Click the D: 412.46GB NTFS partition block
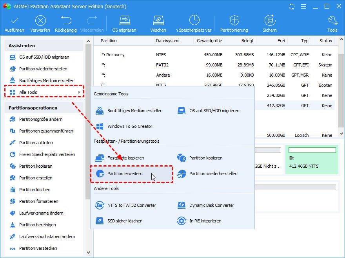345x258 pixels. pos(312,160)
